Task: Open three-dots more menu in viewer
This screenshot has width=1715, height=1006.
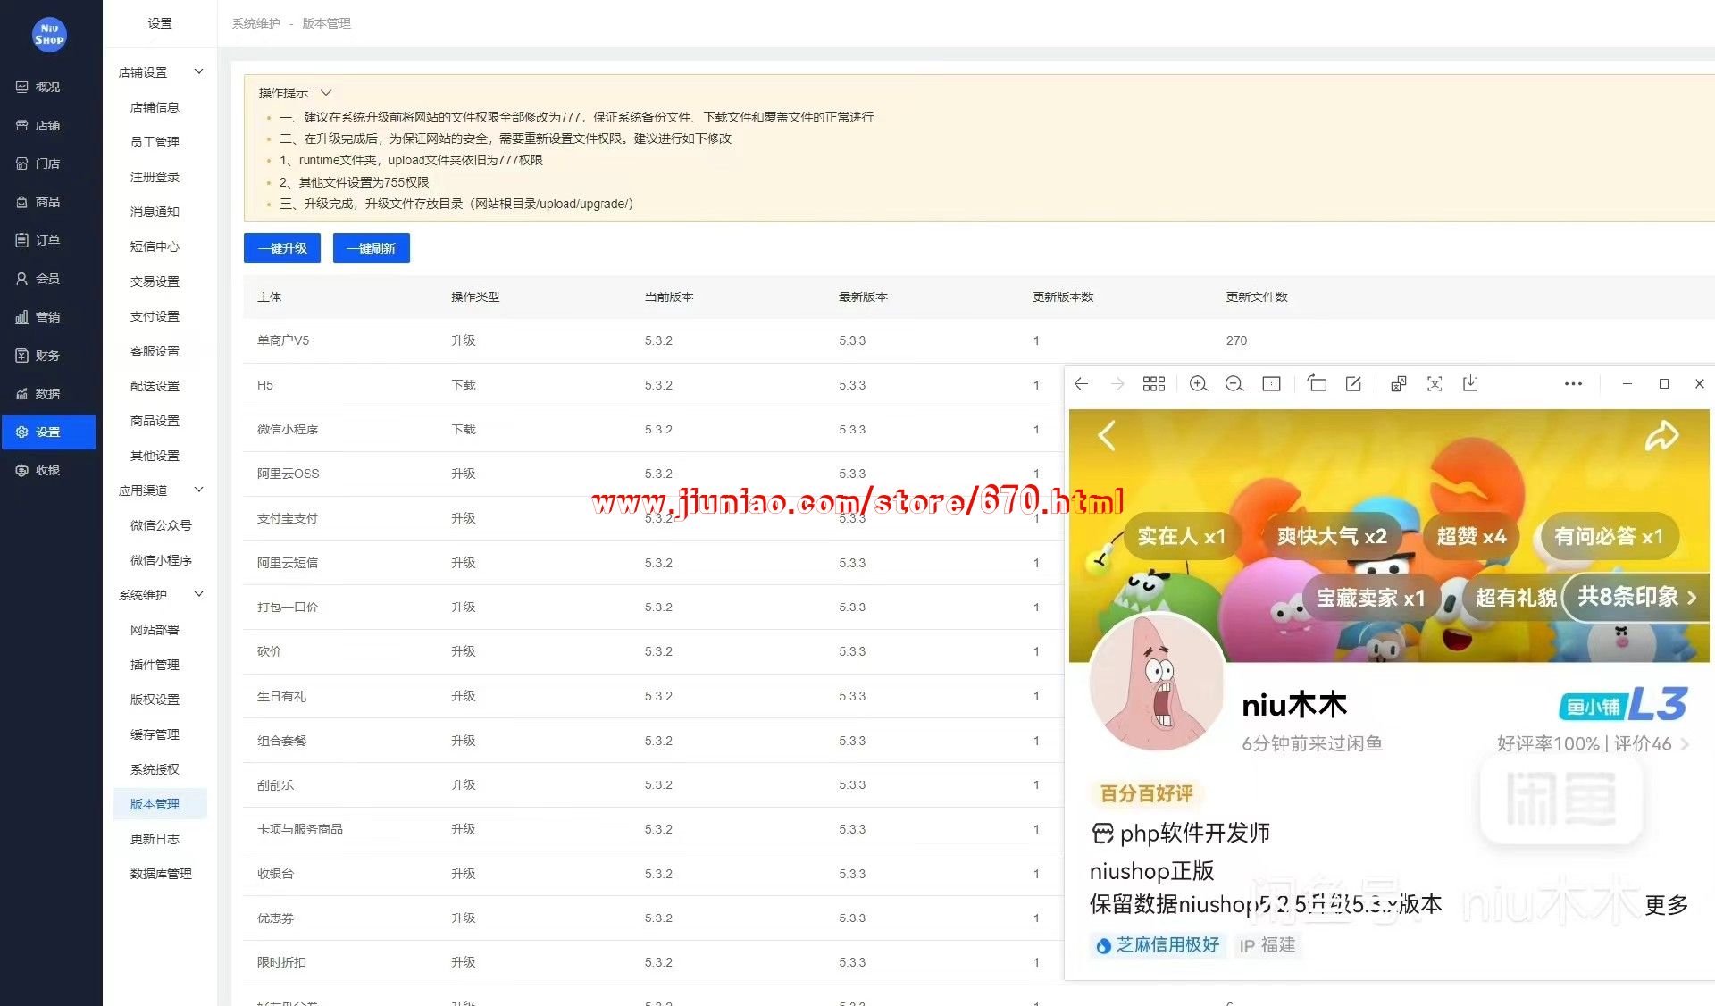Action: [1573, 384]
